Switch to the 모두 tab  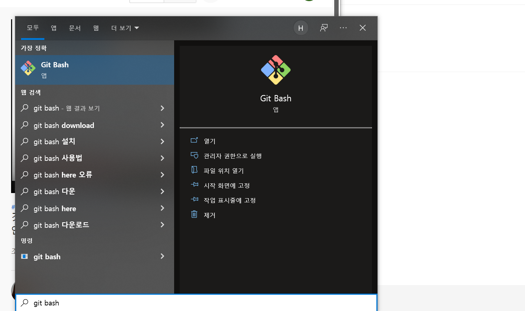click(x=33, y=28)
